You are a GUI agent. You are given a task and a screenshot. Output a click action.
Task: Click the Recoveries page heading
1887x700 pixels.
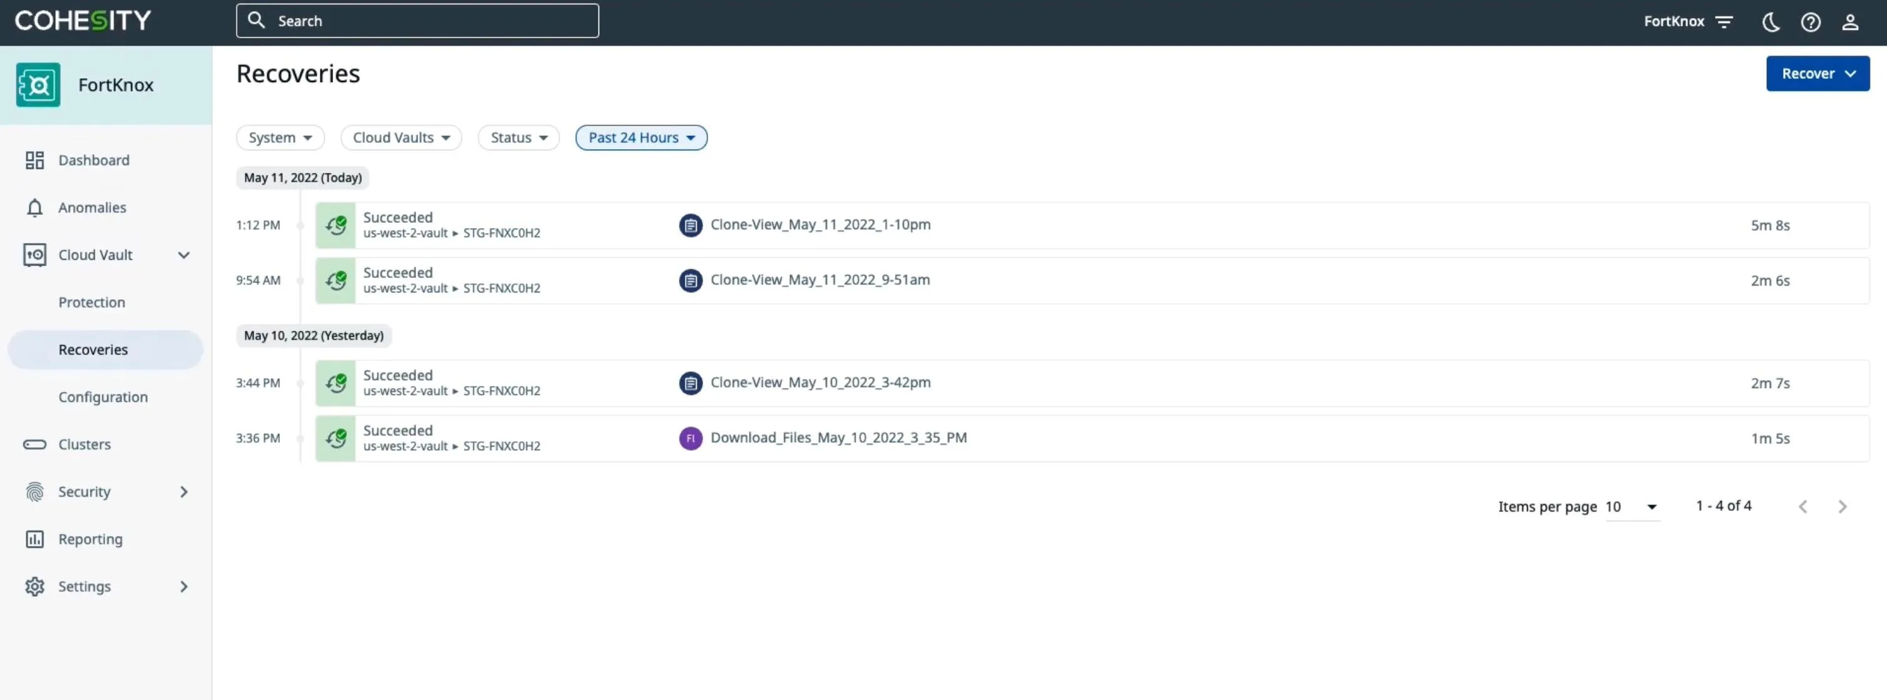298,74
